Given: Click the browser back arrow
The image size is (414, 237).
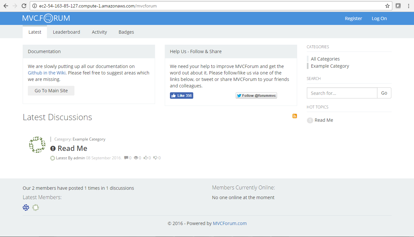Looking at the screenshot, I should pyautogui.click(x=6, y=6).
